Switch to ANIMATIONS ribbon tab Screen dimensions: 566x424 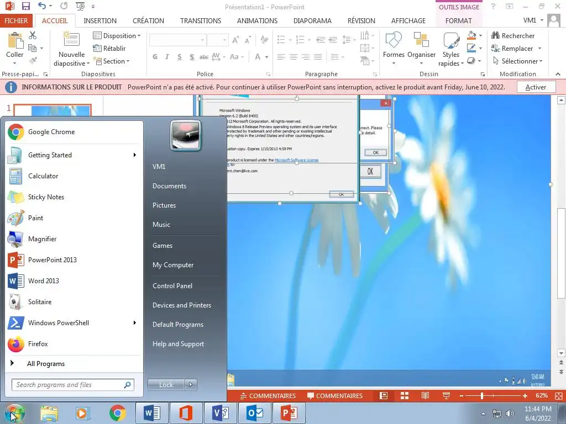click(x=257, y=20)
